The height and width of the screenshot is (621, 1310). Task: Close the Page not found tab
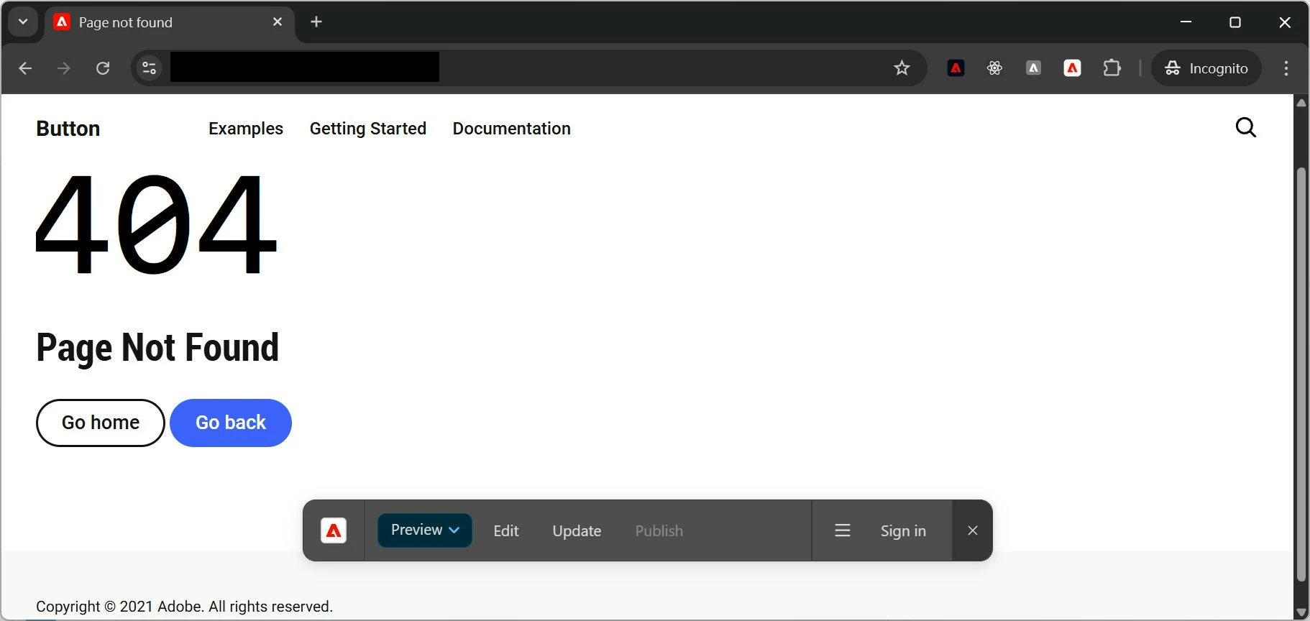click(x=278, y=22)
